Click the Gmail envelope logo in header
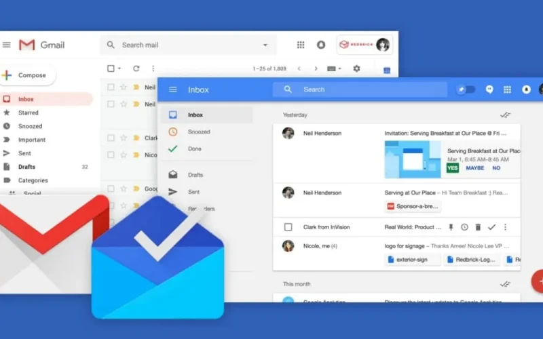The width and height of the screenshot is (543, 339). tap(27, 45)
